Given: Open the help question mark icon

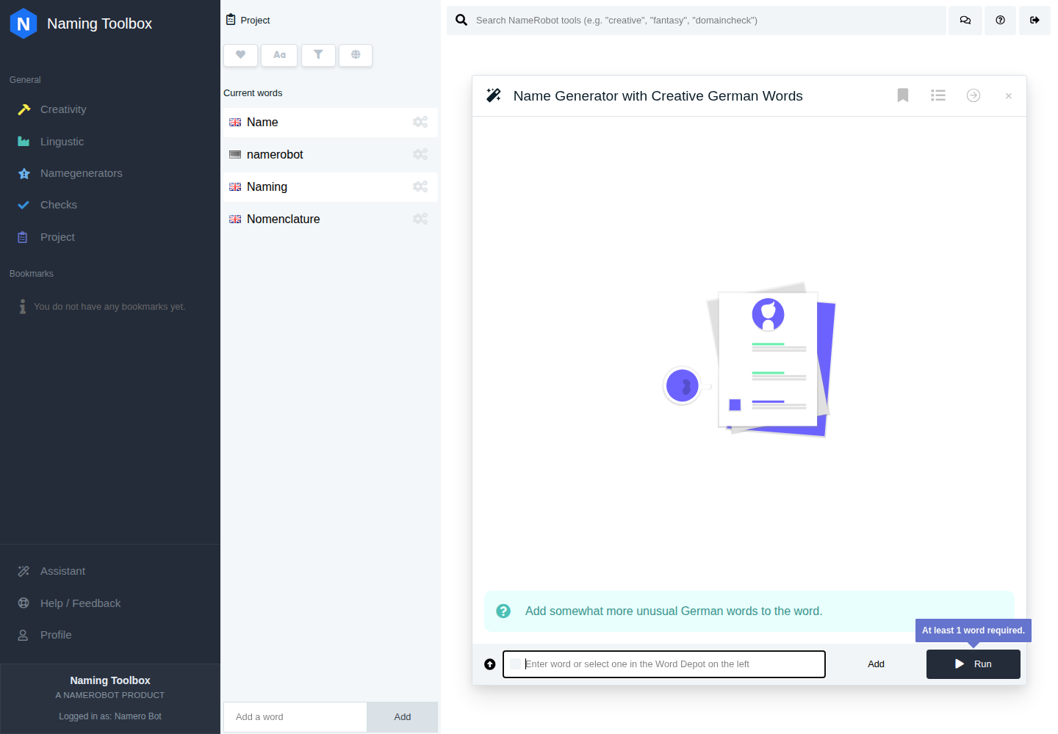Looking at the screenshot, I should pyautogui.click(x=1000, y=21).
